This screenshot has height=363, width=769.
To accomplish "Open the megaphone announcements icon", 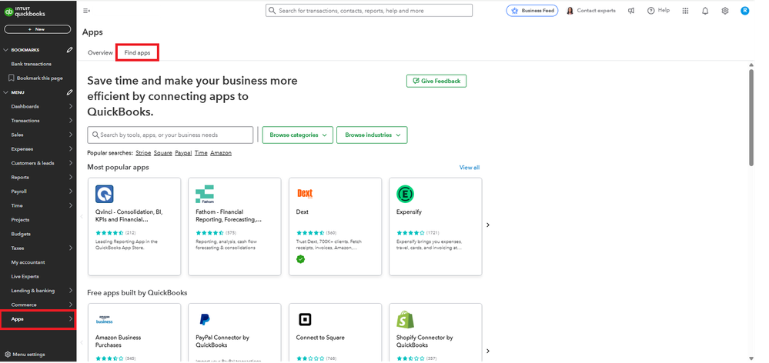I will coord(631,11).
